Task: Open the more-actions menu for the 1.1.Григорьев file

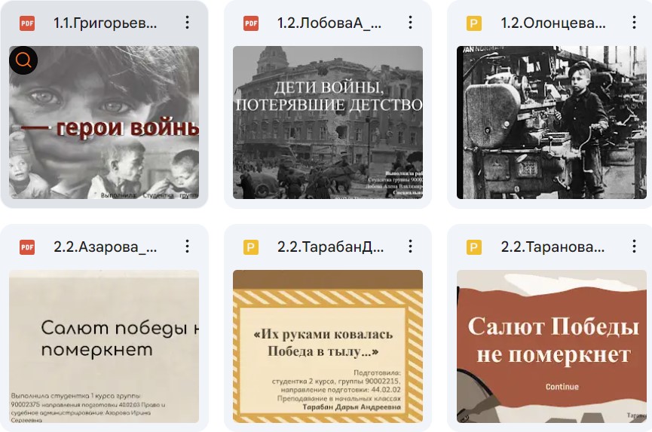Action: pos(188,23)
